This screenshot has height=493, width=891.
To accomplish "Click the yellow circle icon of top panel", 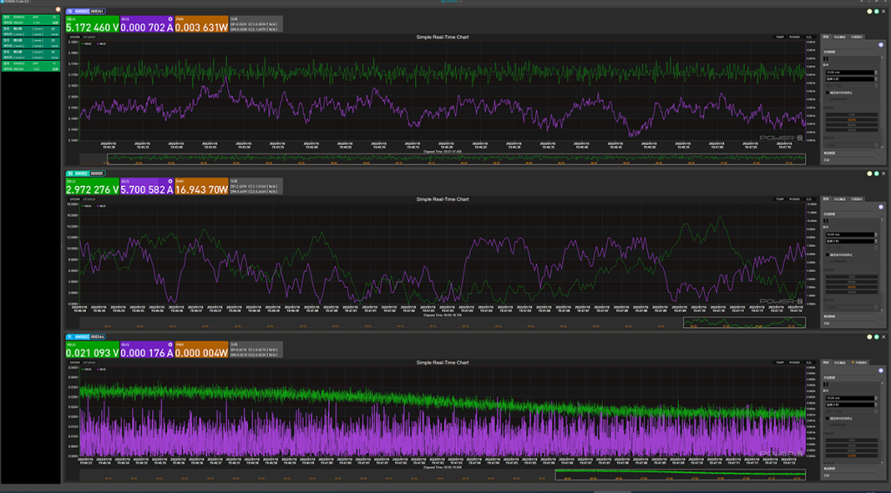I will (869, 11).
